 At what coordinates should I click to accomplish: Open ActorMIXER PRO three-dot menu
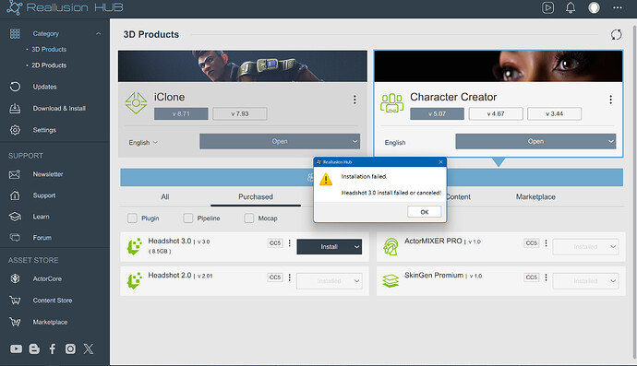[x=546, y=242]
